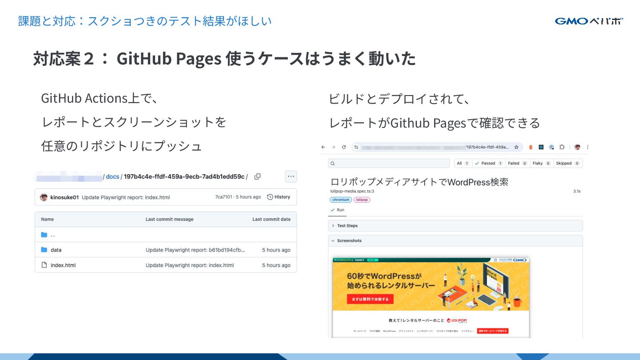
Task: Open the docs breadcrumb link
Action: [x=112, y=176]
